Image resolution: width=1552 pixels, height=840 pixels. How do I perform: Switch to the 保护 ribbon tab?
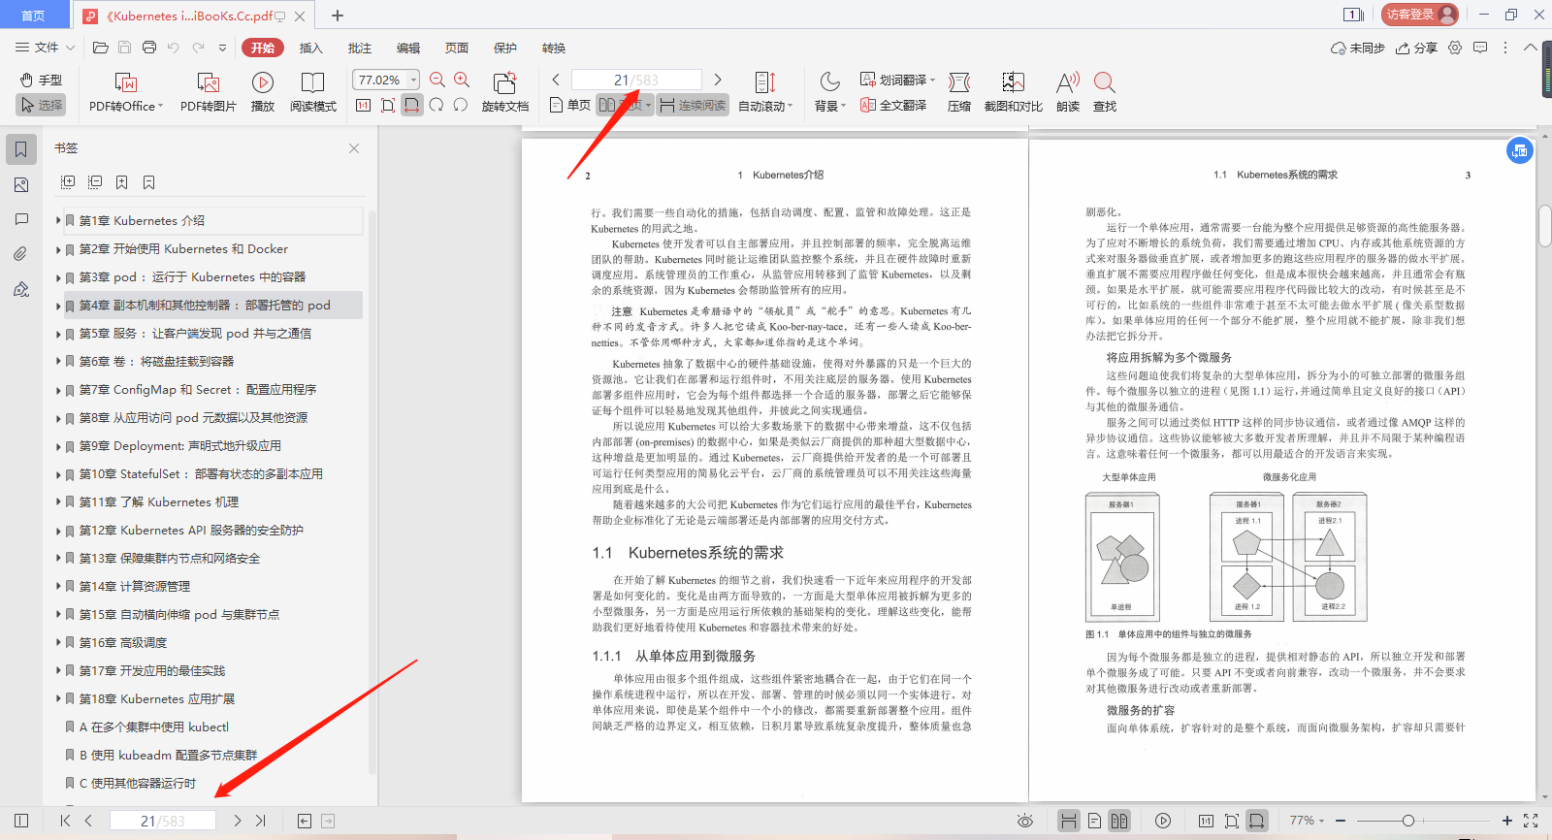[505, 48]
